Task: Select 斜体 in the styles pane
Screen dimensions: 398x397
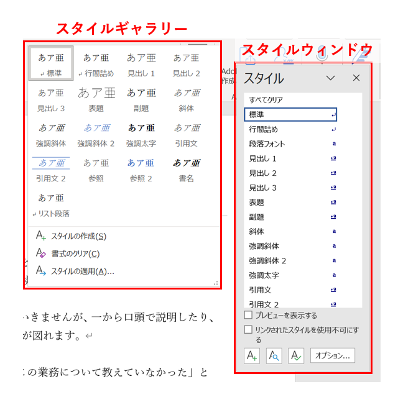Action: pyautogui.click(x=290, y=232)
